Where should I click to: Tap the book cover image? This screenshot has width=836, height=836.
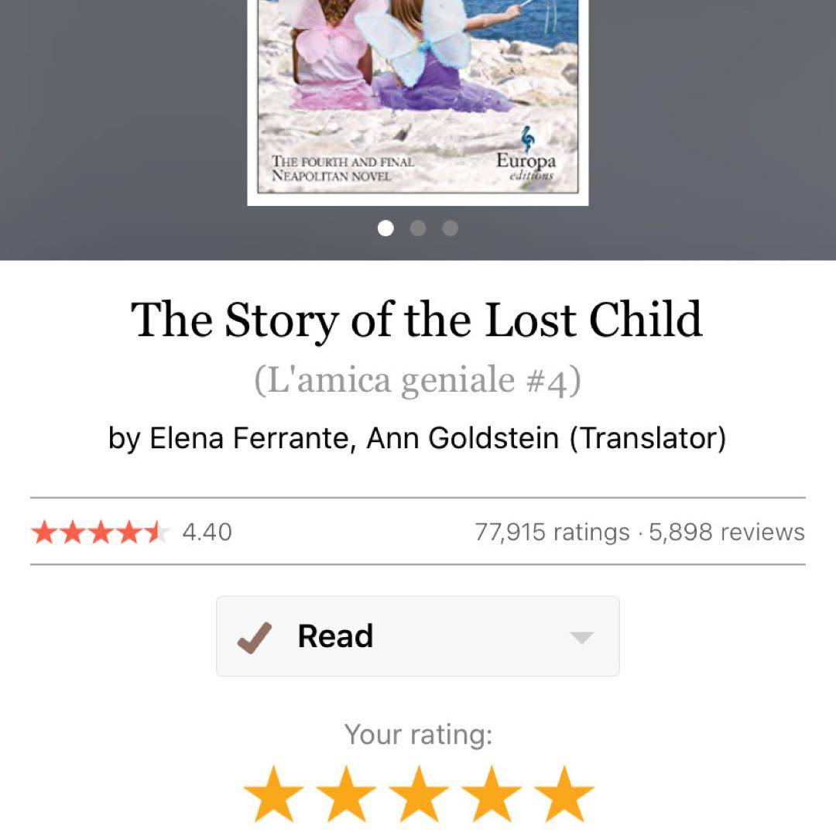click(x=417, y=101)
